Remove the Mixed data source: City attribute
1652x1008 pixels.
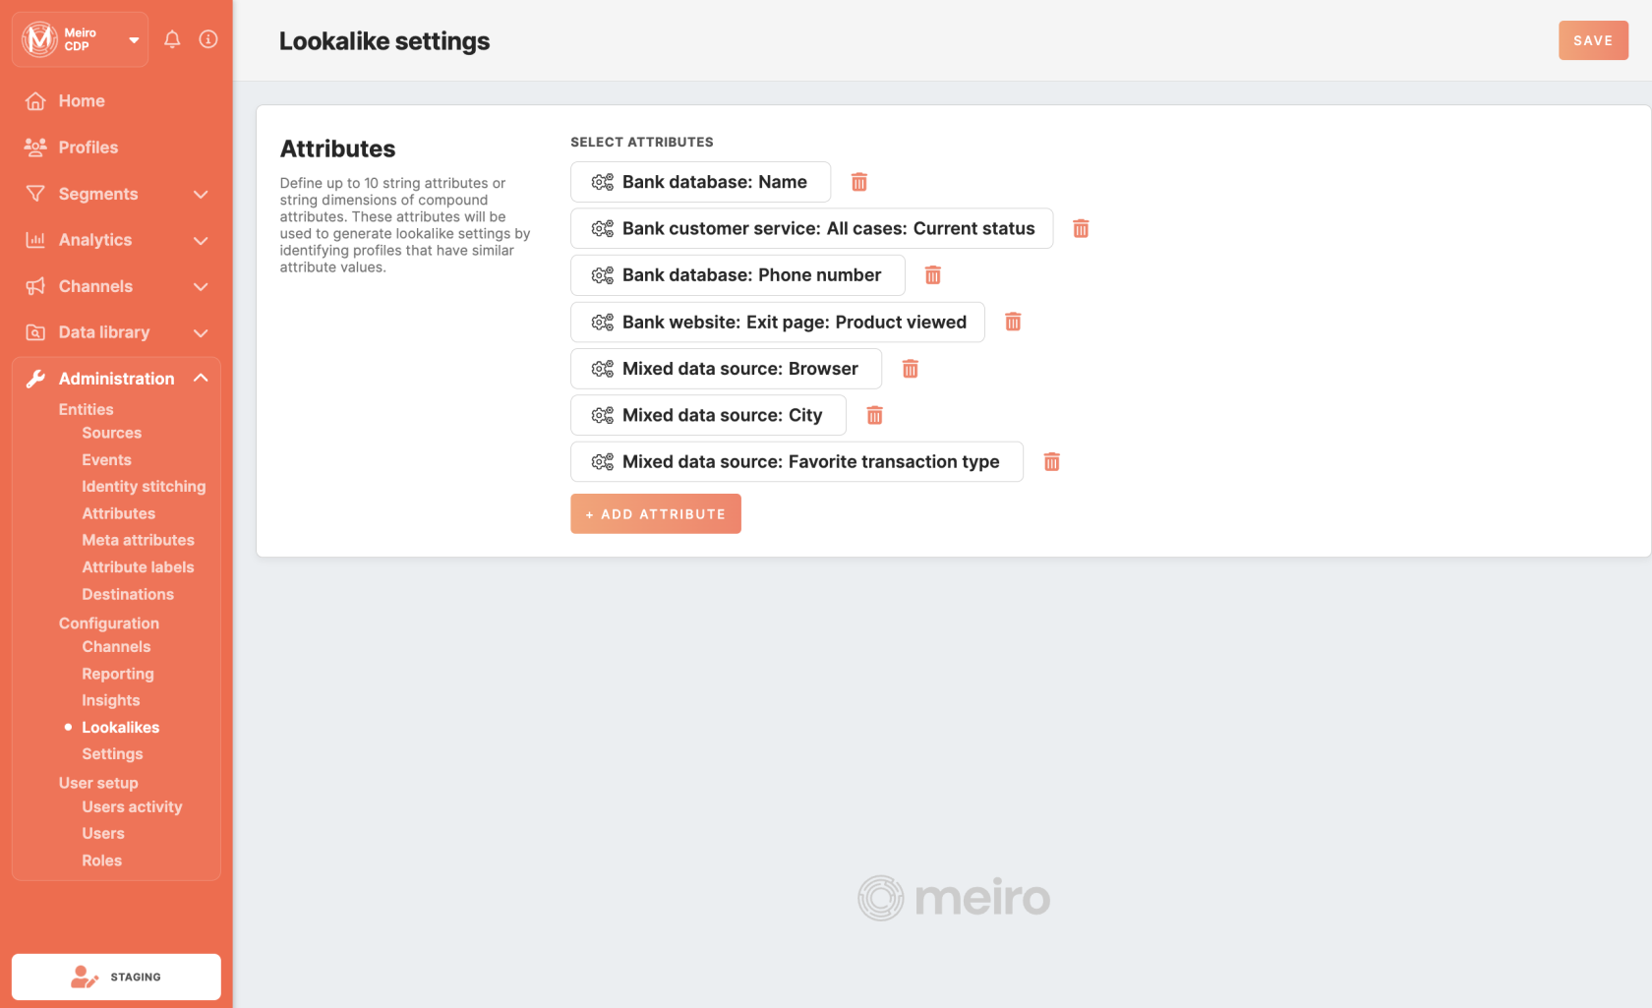tap(875, 415)
